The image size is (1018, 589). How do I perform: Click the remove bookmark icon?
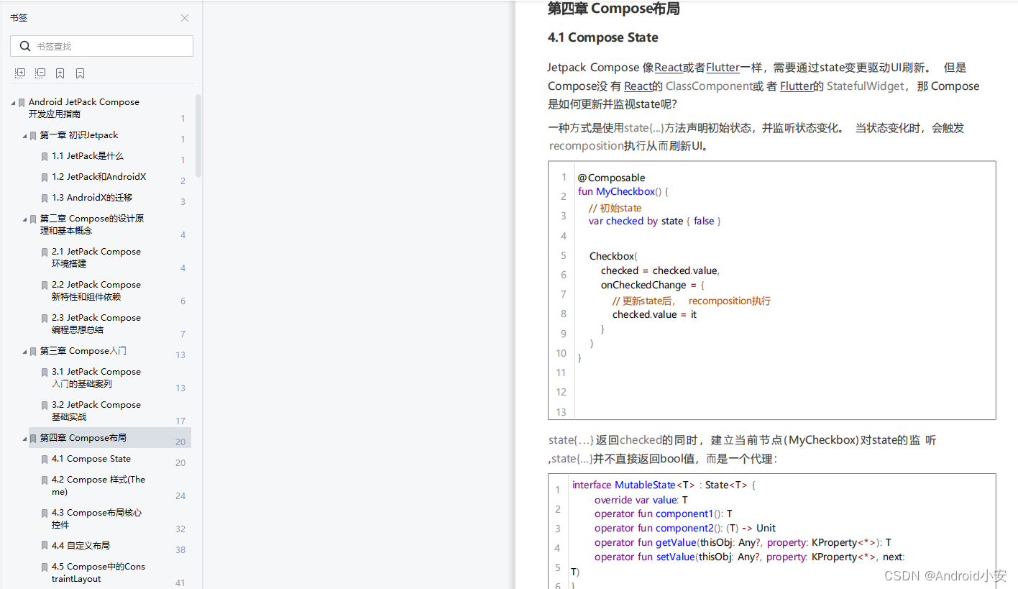click(x=81, y=73)
